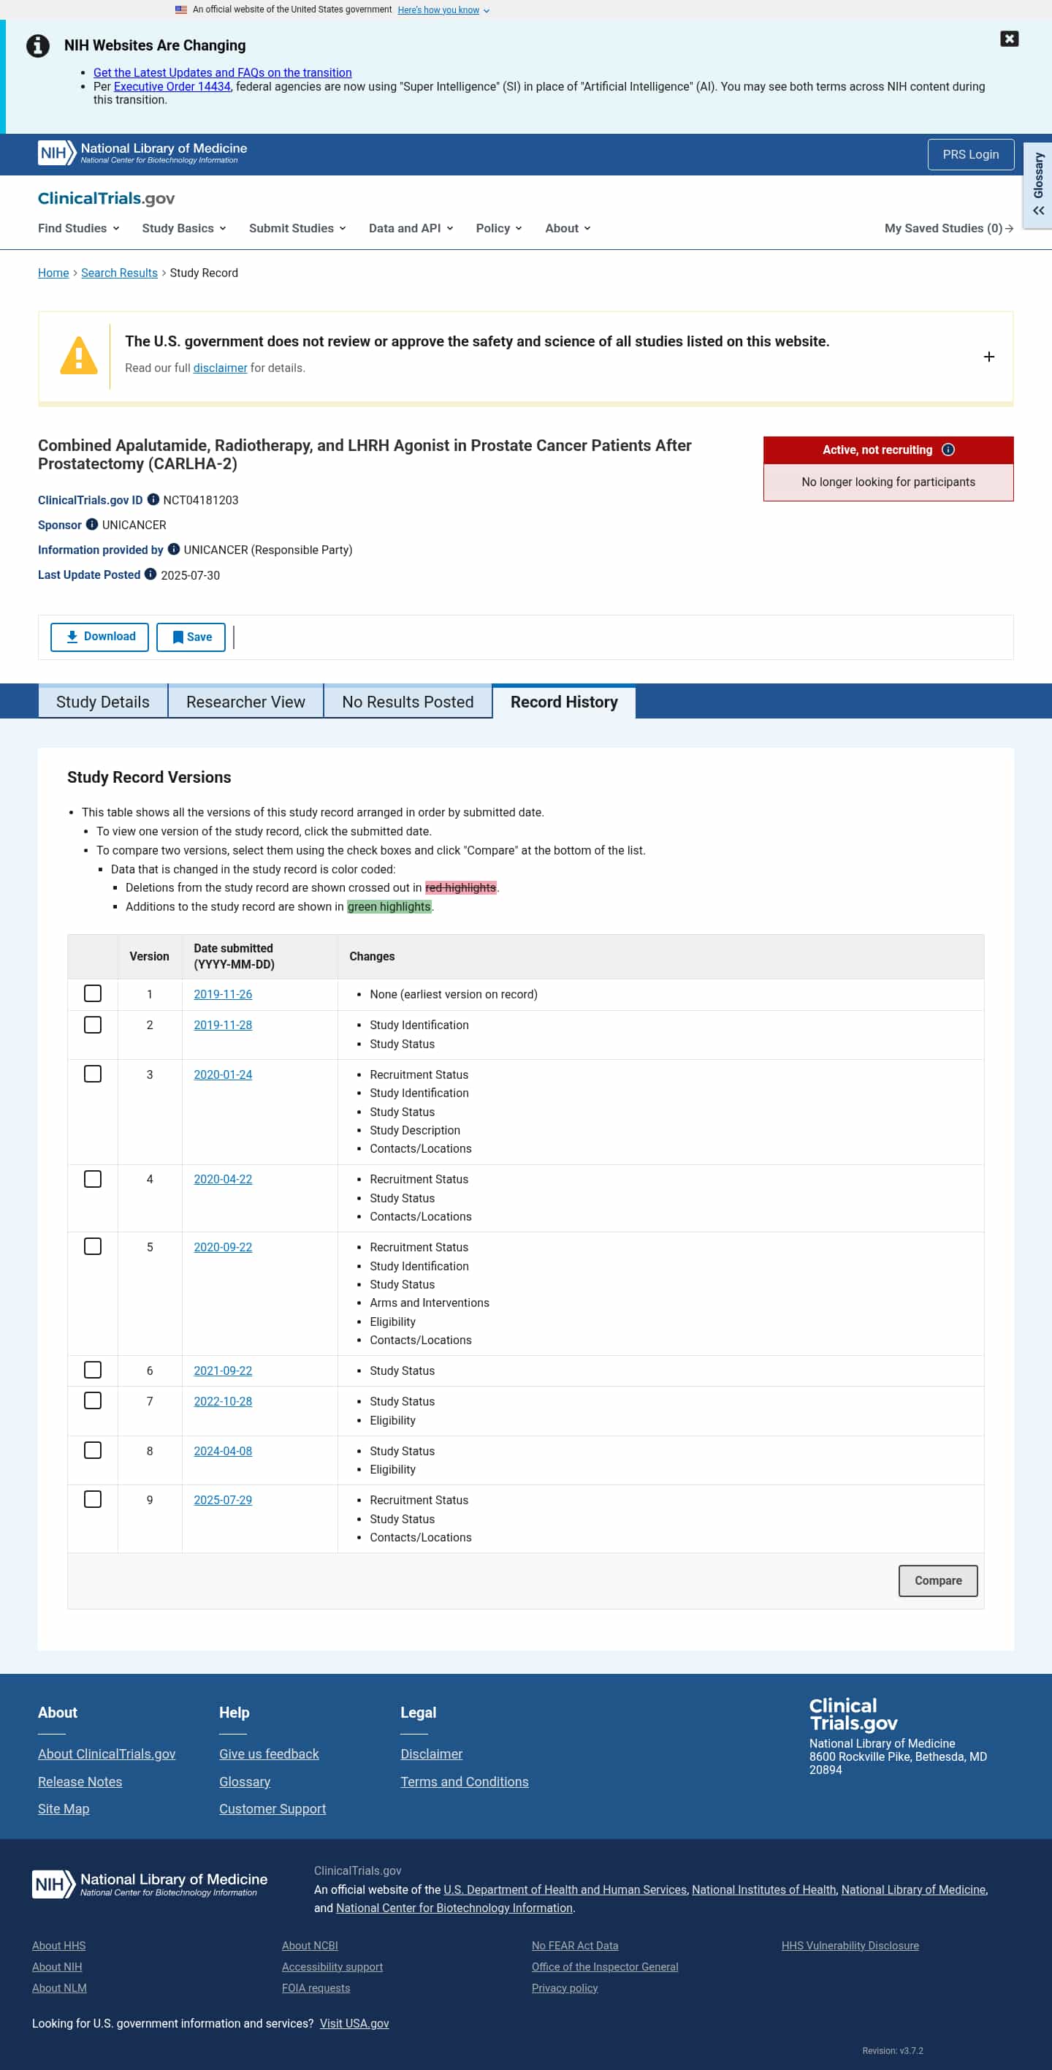This screenshot has width=1052, height=2070.
Task: Close the NIH Websites Are Changing banner
Action: click(1009, 39)
